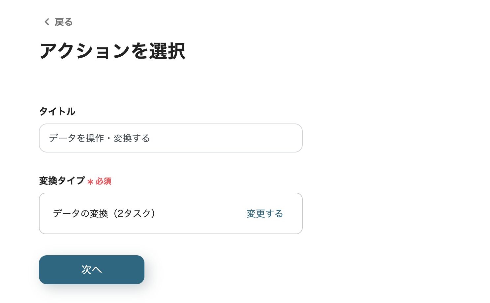490x303 pixels.
Task: Click the 変換タイプ selection box
Action: [171, 213]
